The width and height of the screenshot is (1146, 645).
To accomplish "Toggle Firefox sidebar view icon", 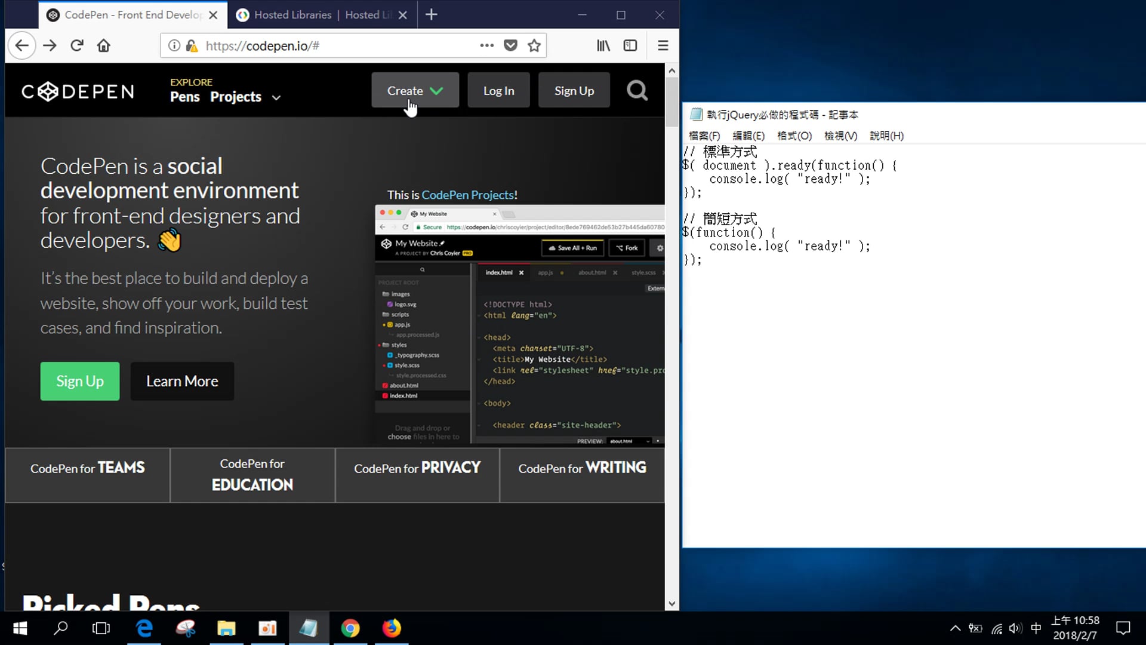I will 630,45.
